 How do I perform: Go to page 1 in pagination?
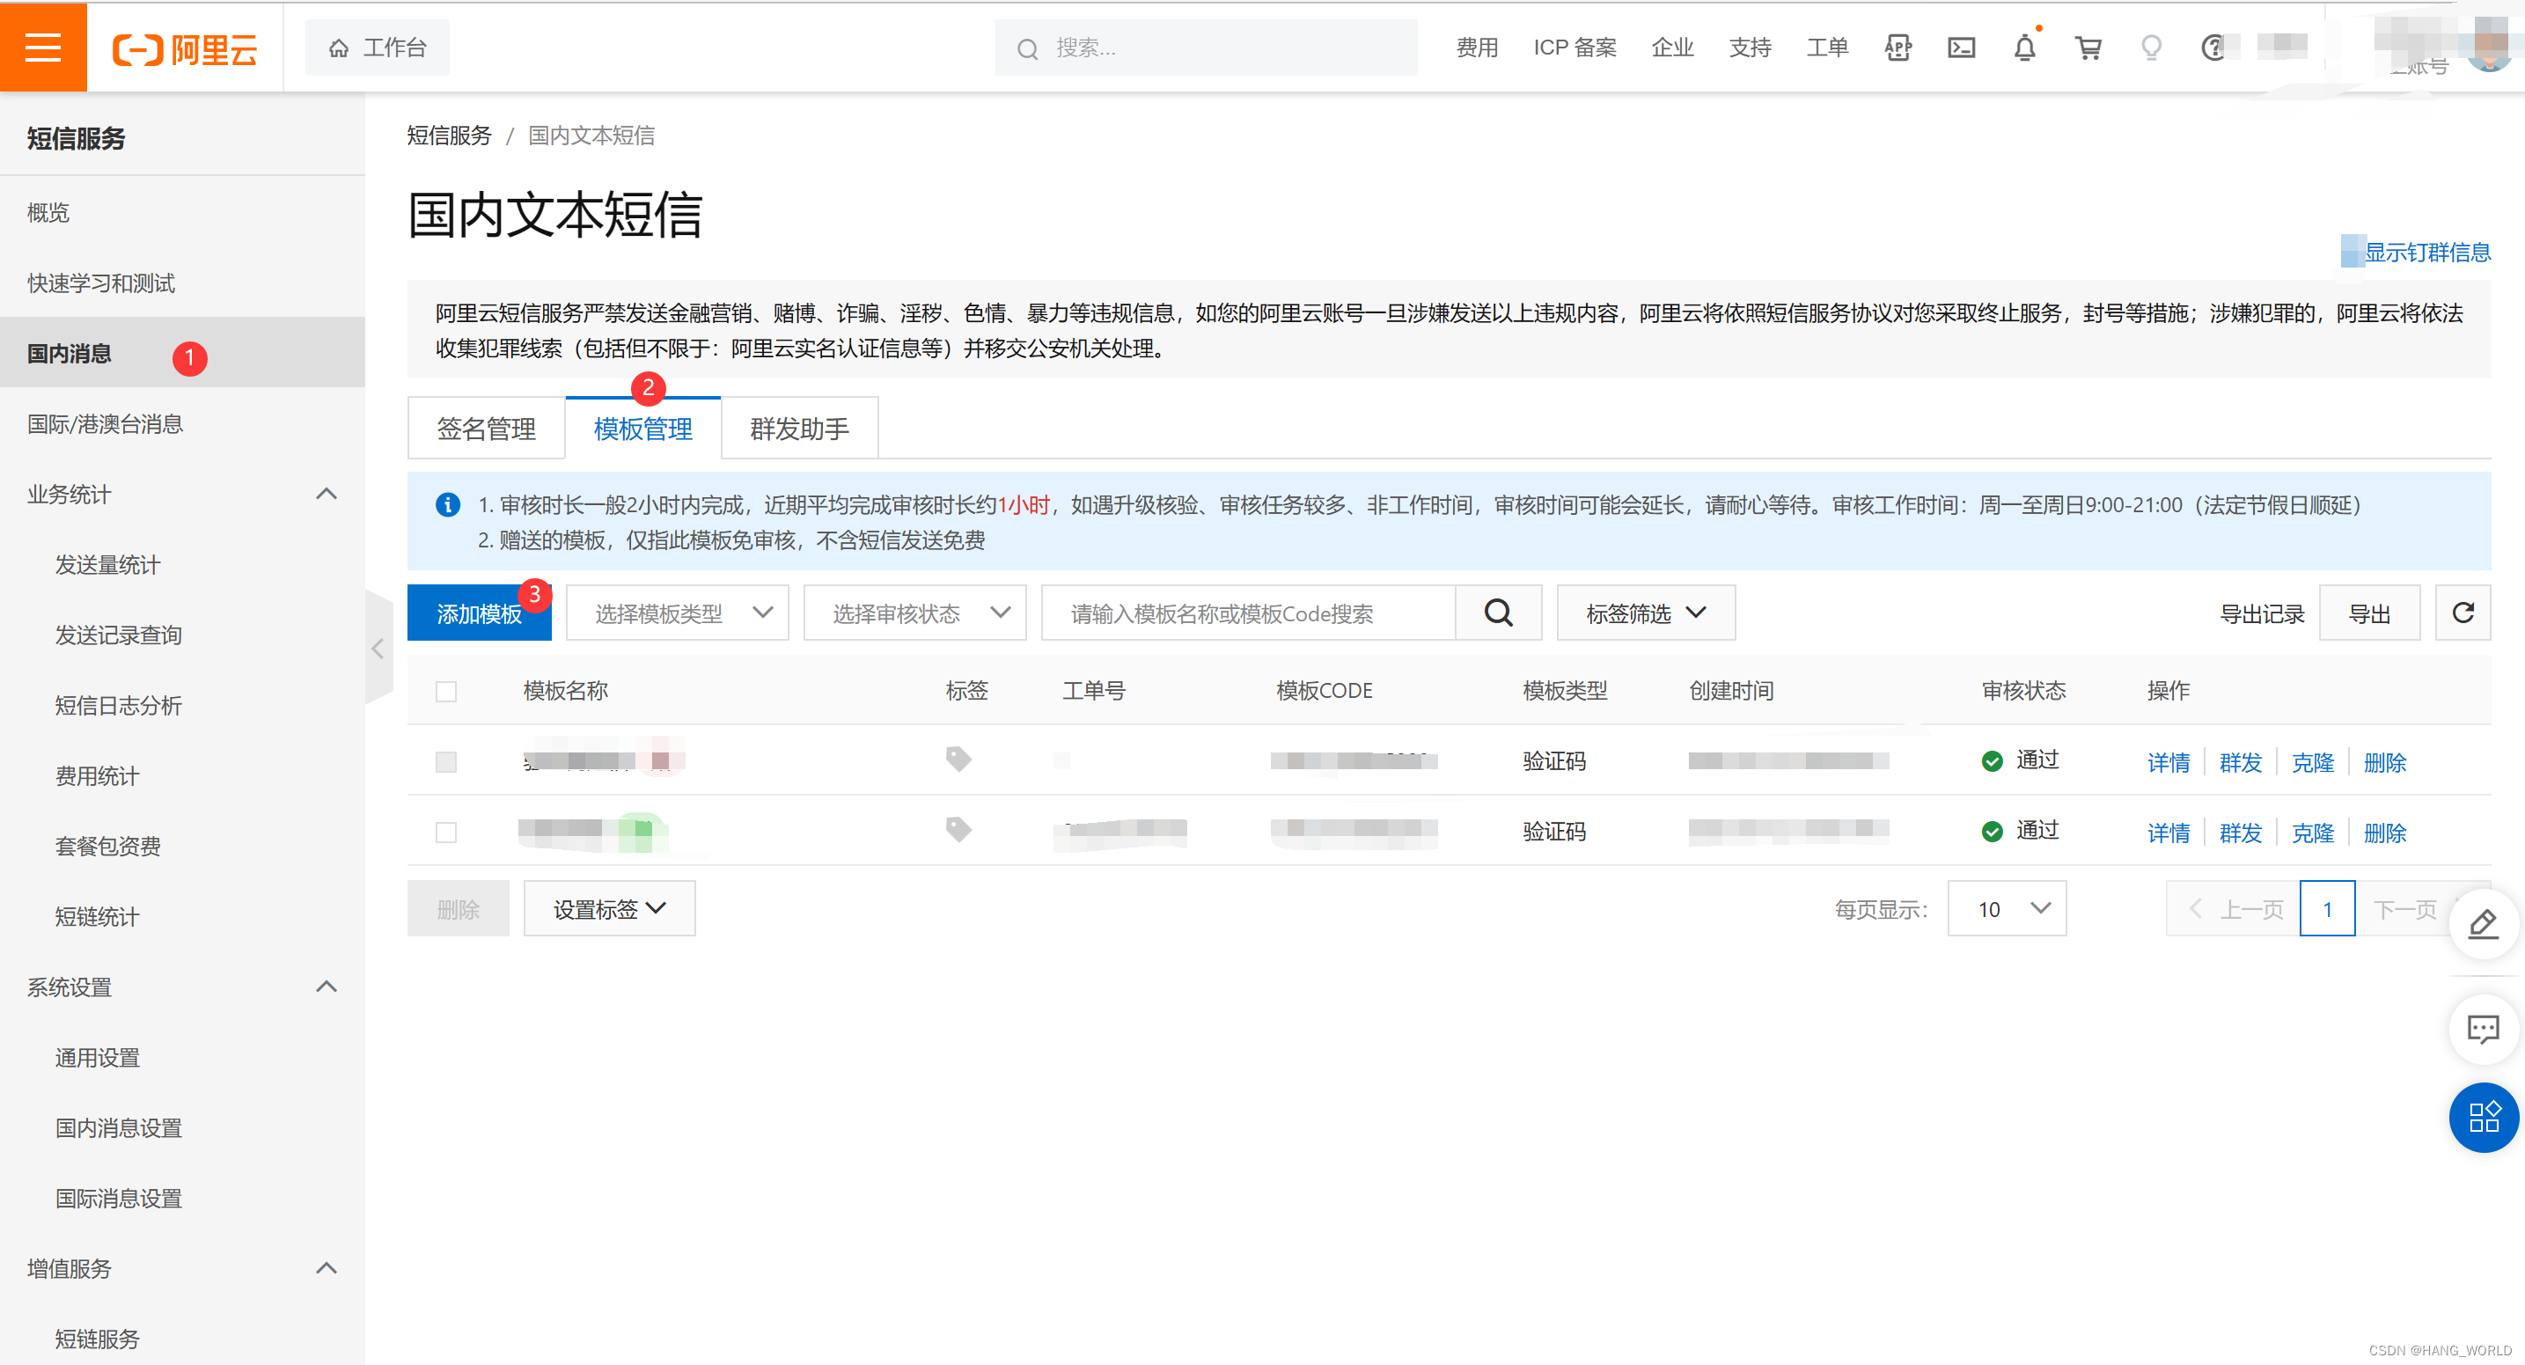click(2327, 908)
